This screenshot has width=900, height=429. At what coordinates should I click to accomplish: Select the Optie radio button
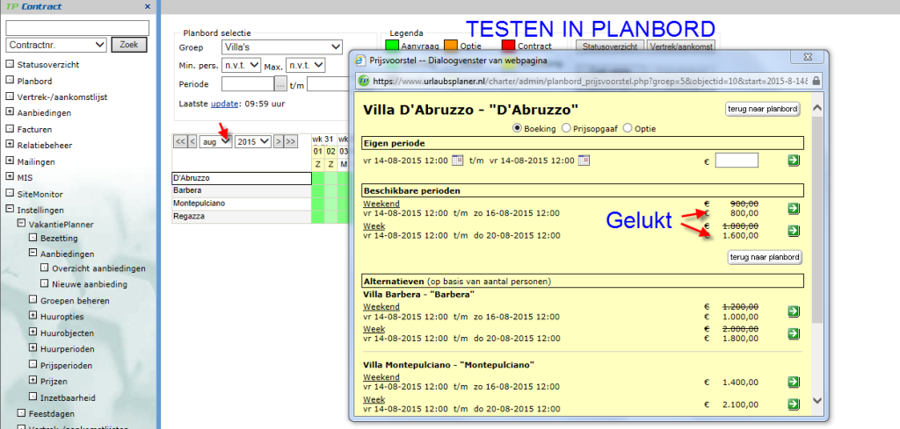tap(628, 128)
